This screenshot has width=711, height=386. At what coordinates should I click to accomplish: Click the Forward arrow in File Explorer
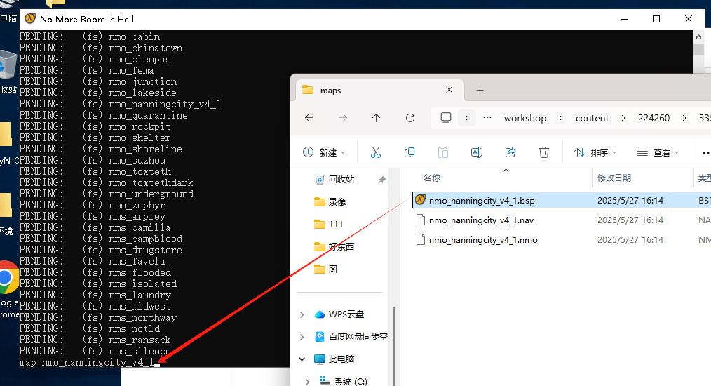tap(343, 118)
